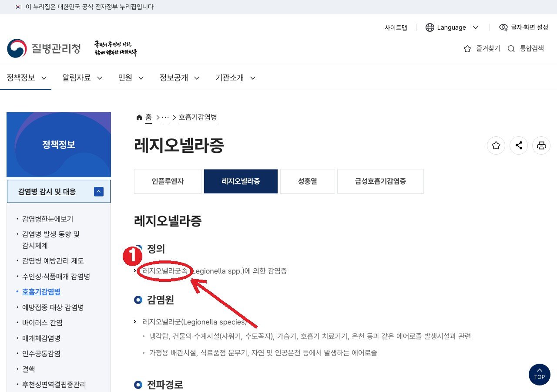The width and height of the screenshot is (557, 392).
Task: Click text 레지오넬라균(Legionella species)
Action: click(x=195, y=322)
